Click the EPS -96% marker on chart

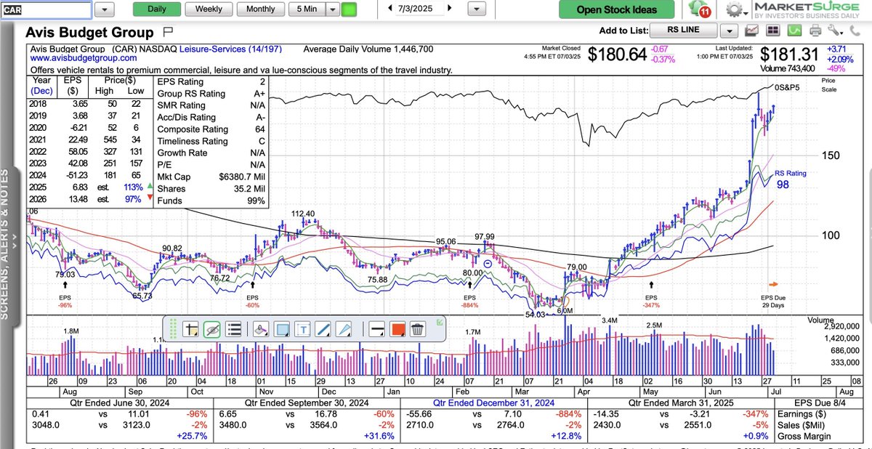coord(66,294)
